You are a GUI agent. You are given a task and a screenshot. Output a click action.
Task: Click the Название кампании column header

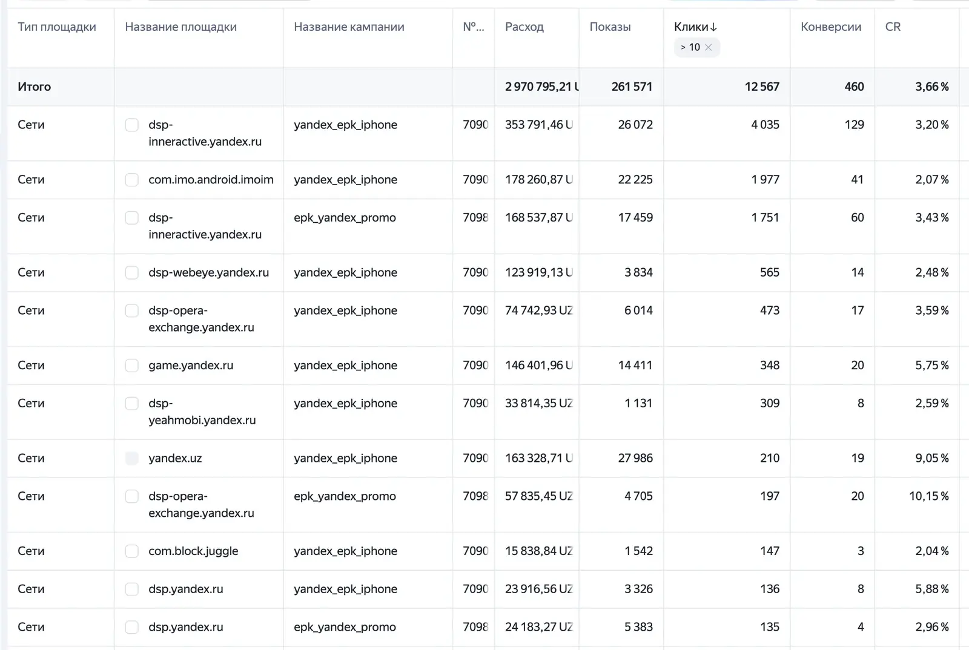point(349,27)
